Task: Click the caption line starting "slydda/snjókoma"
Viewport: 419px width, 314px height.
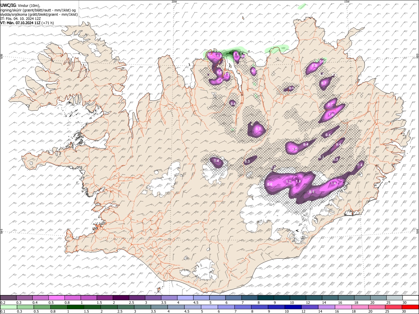Action: (39, 14)
